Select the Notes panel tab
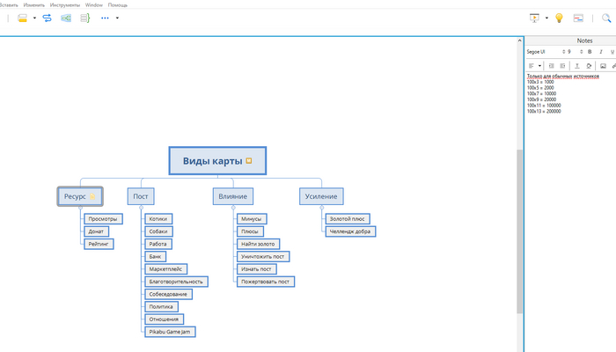 pyautogui.click(x=584, y=40)
